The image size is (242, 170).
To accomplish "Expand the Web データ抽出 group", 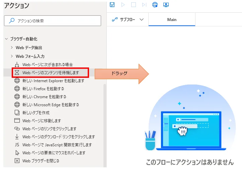I will [12, 47].
